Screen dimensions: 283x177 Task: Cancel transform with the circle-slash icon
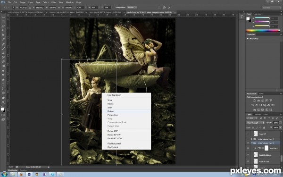(164, 8)
